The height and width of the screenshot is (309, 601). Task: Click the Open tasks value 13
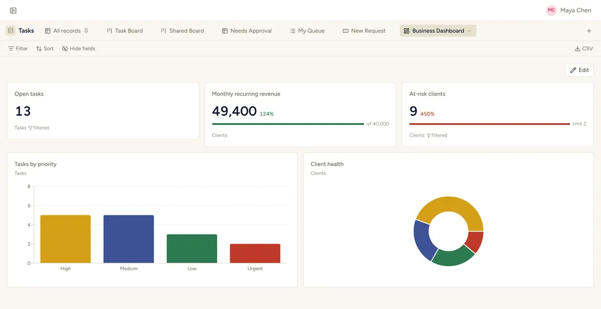click(23, 111)
